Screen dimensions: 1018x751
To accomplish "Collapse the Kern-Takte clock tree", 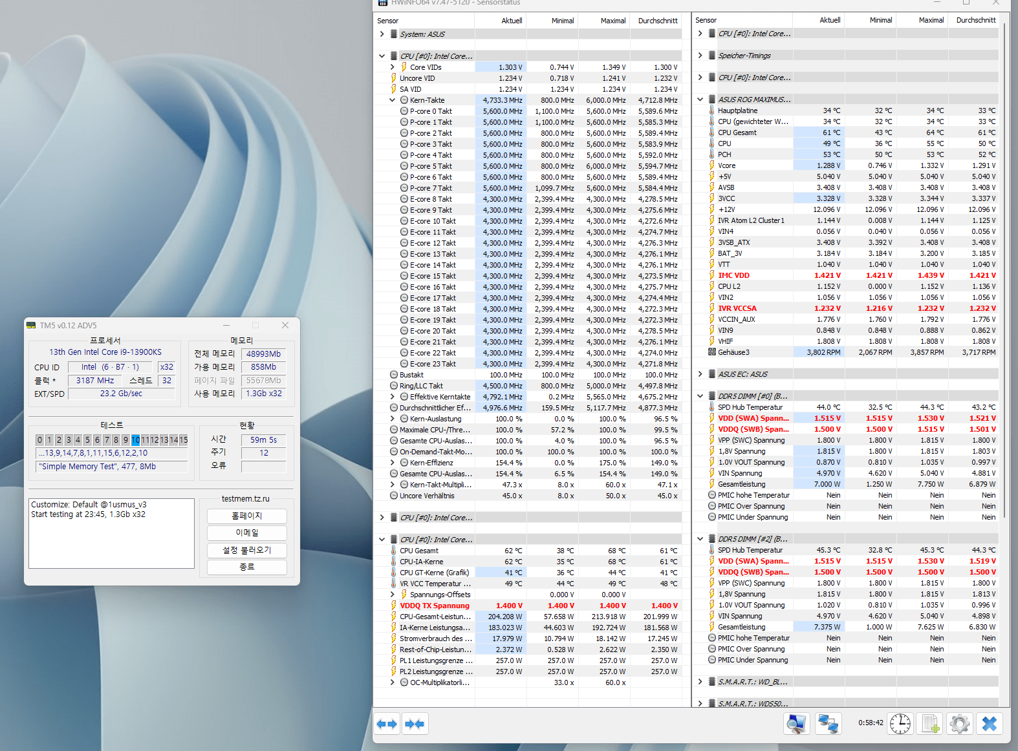I will click(x=392, y=100).
